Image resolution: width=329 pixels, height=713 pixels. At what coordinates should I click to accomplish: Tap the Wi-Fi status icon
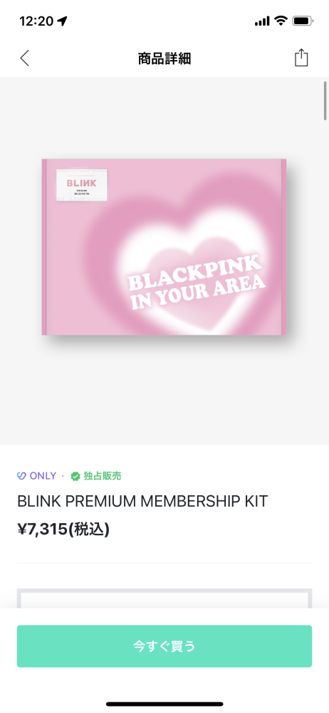coord(281,21)
